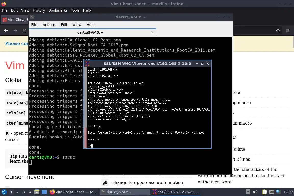Click ':clo[se]' command on cheat sheet
The width and height of the screenshot is (294, 196).
tap(16, 113)
